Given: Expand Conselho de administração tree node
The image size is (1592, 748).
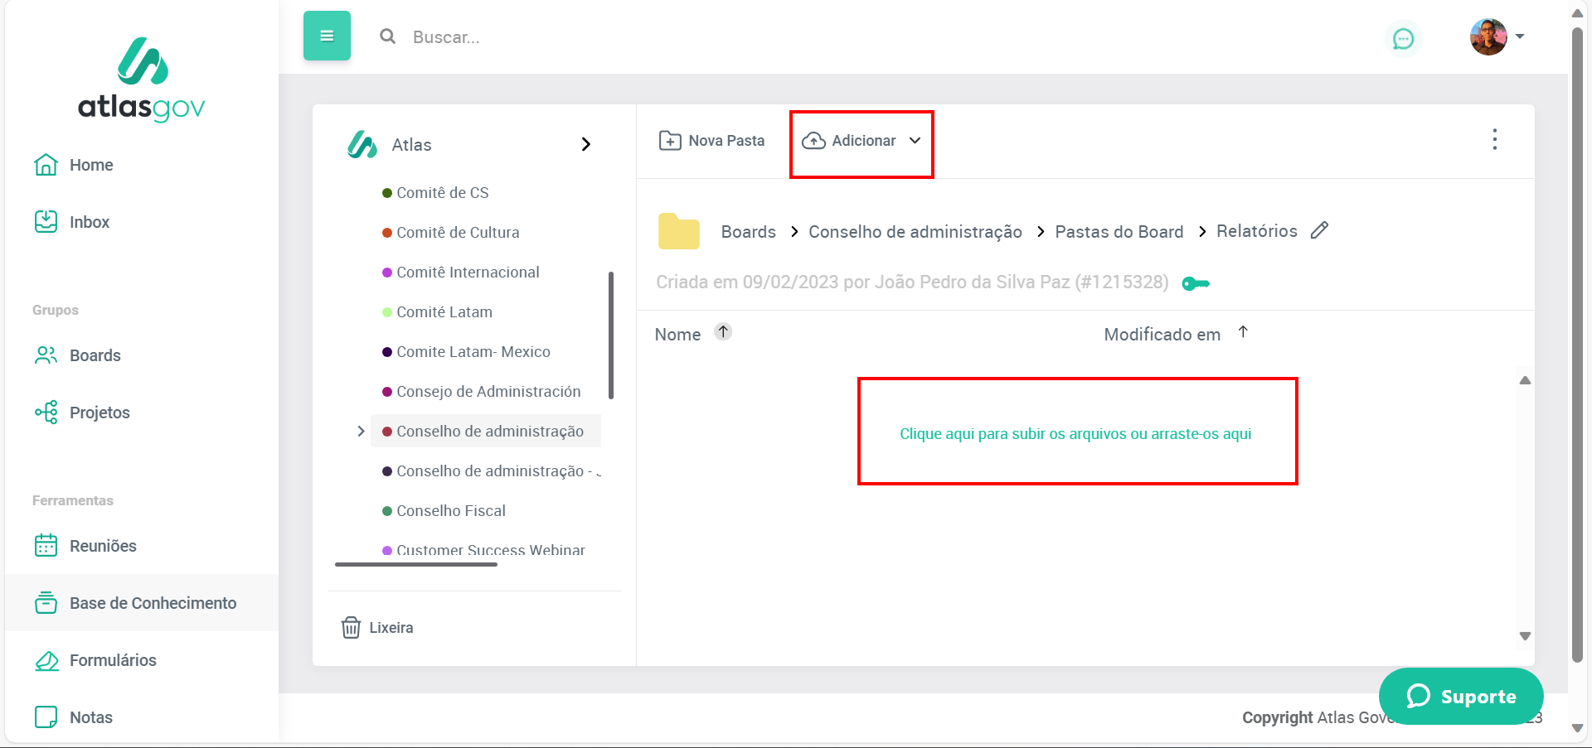Looking at the screenshot, I should pyautogui.click(x=361, y=431).
